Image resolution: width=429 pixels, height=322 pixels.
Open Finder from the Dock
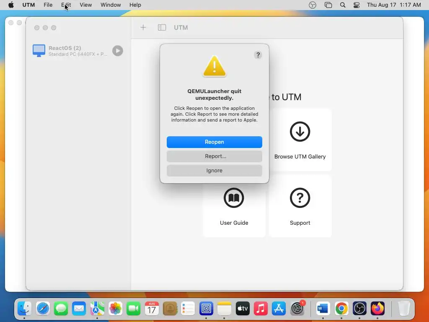pyautogui.click(x=25, y=309)
